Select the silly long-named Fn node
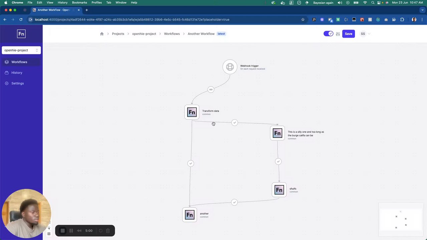The width and height of the screenshot is (427, 240). (278, 133)
